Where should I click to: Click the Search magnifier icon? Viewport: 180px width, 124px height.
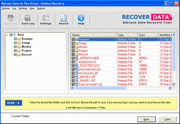(63, 18)
